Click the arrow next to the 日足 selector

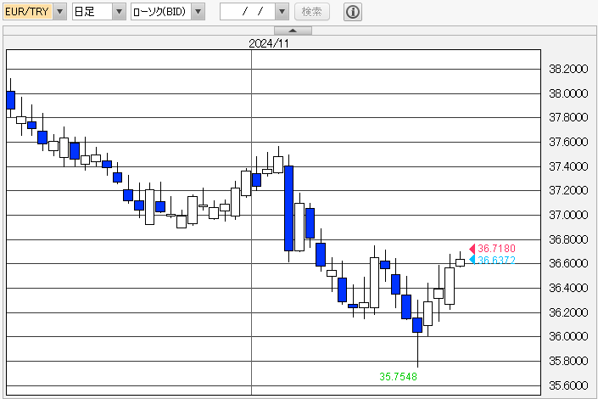coord(119,11)
